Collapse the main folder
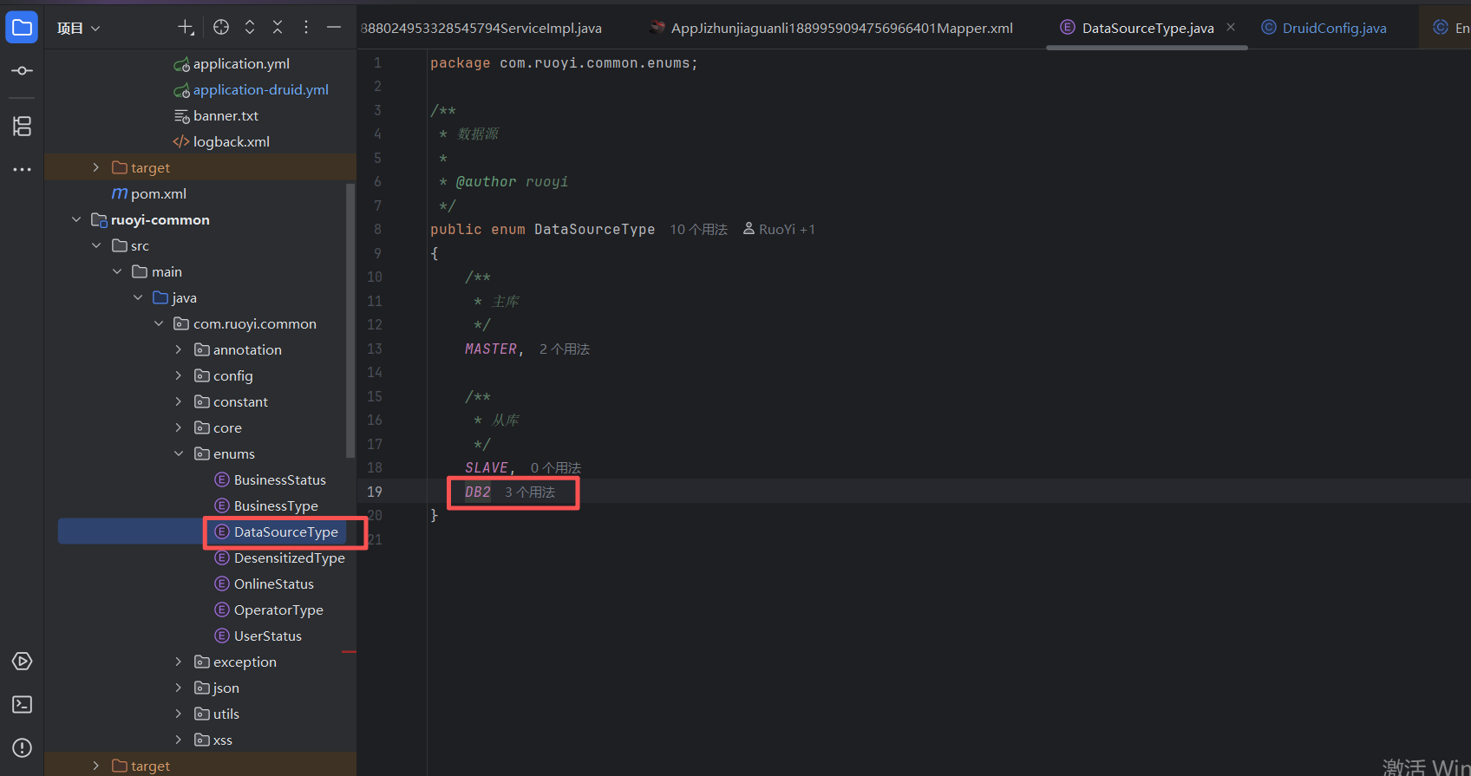 coord(117,272)
